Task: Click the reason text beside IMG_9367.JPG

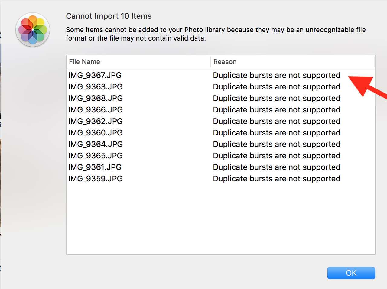Action: (276, 75)
